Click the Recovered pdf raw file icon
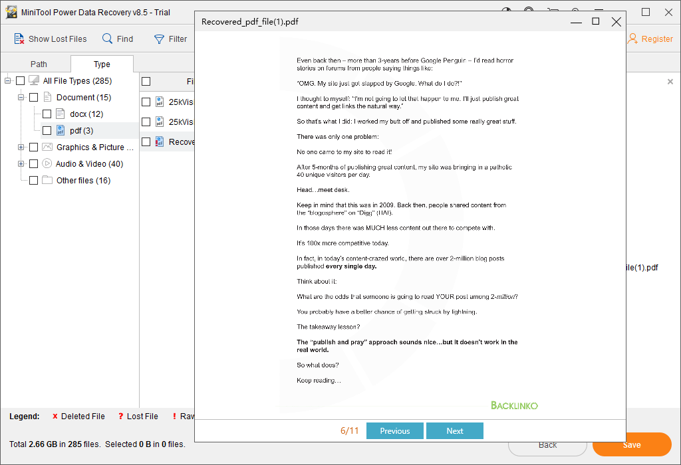The image size is (681, 465). [x=160, y=141]
